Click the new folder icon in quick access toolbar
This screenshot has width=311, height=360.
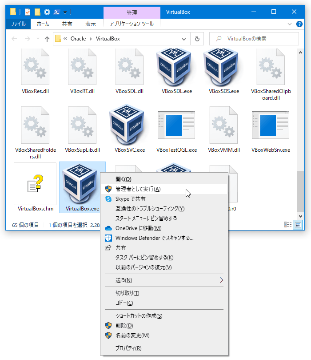tap(37, 12)
